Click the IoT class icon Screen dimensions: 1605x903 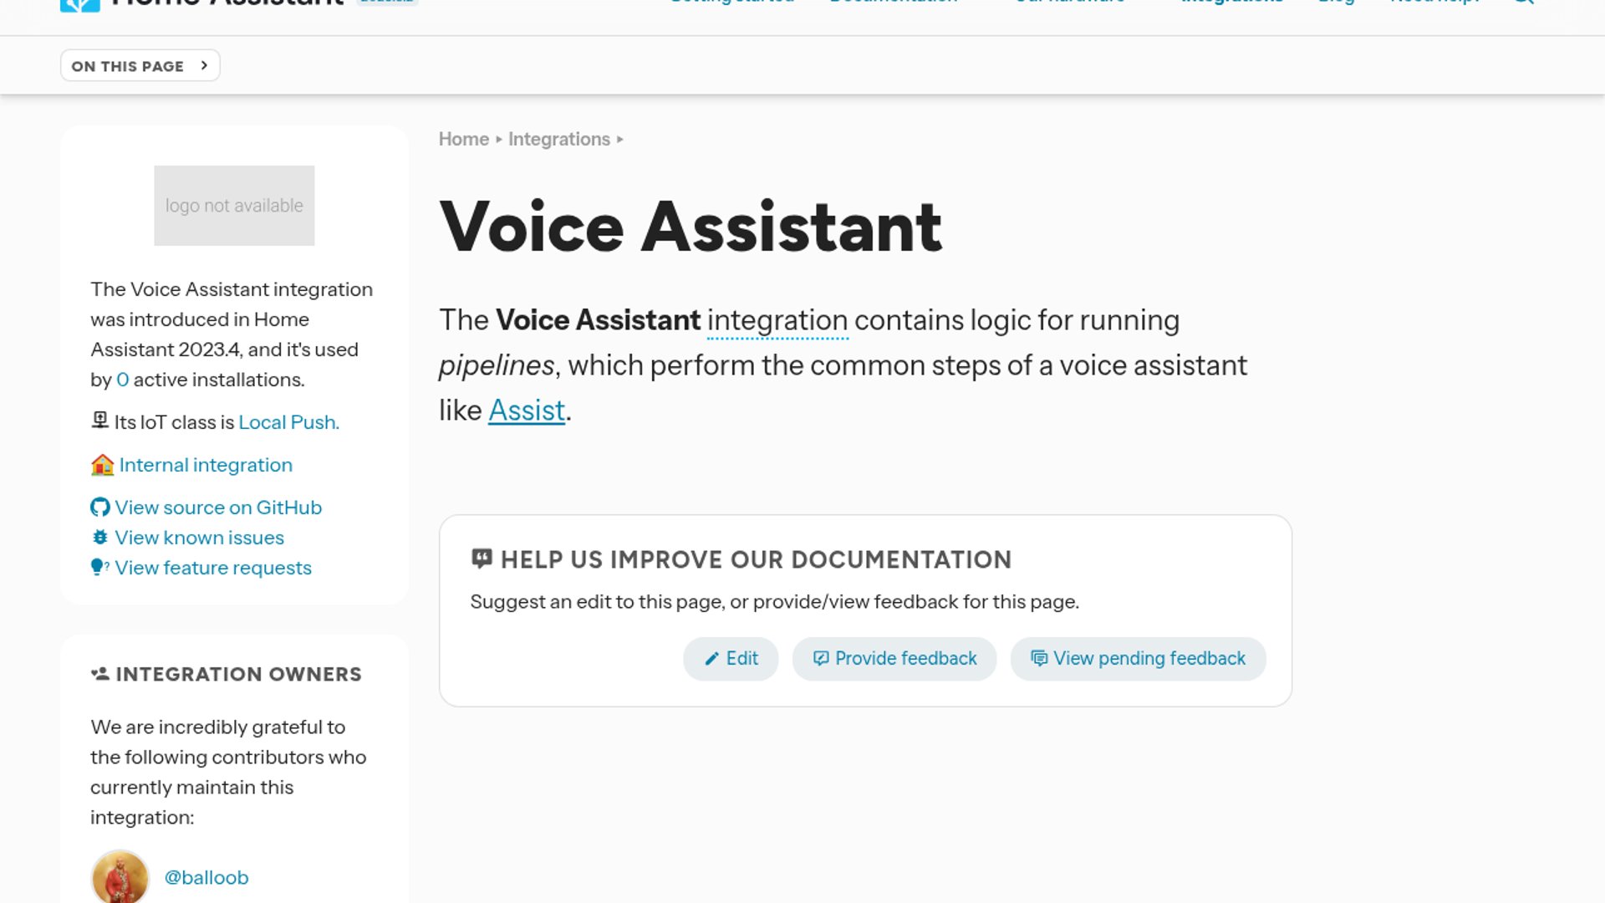[x=99, y=421]
